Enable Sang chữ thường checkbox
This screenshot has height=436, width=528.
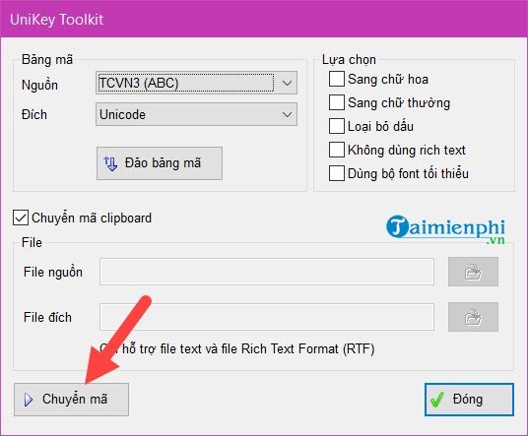[x=336, y=102]
